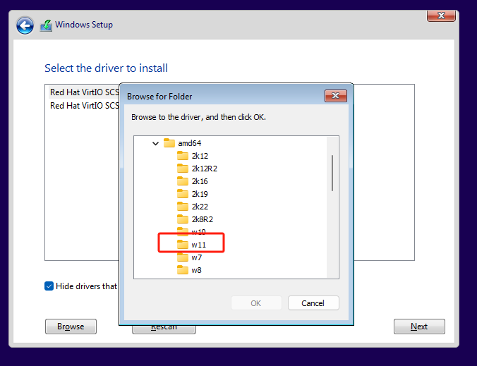
Task: Click Cancel in Browse for Folder
Action: 313,303
